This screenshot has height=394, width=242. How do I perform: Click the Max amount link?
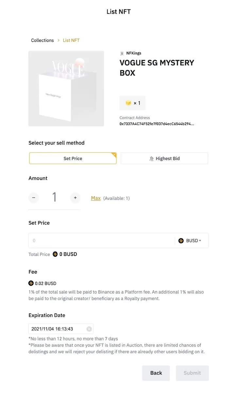tap(96, 198)
